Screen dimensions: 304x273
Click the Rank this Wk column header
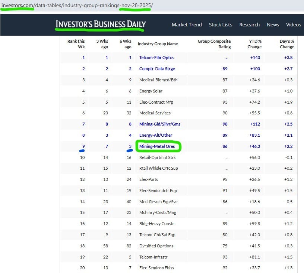(x=76, y=44)
